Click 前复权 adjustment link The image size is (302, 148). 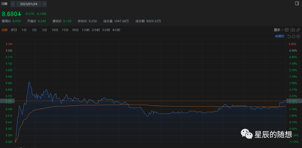pos(280,36)
